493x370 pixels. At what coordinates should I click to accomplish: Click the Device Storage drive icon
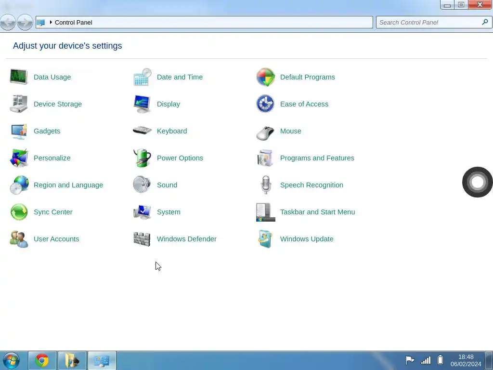coord(19,104)
